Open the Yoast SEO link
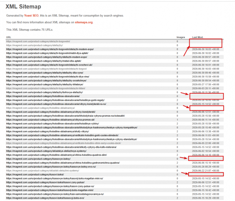235x201 pixels. click(x=31, y=16)
